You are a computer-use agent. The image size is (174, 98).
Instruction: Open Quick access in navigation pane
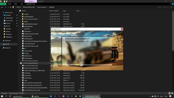[8, 13]
